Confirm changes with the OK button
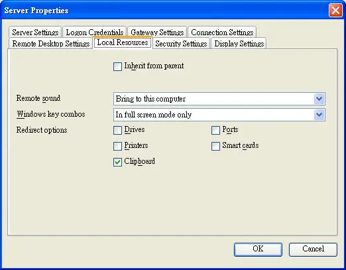Image resolution: width=346 pixels, height=270 pixels. click(258, 249)
